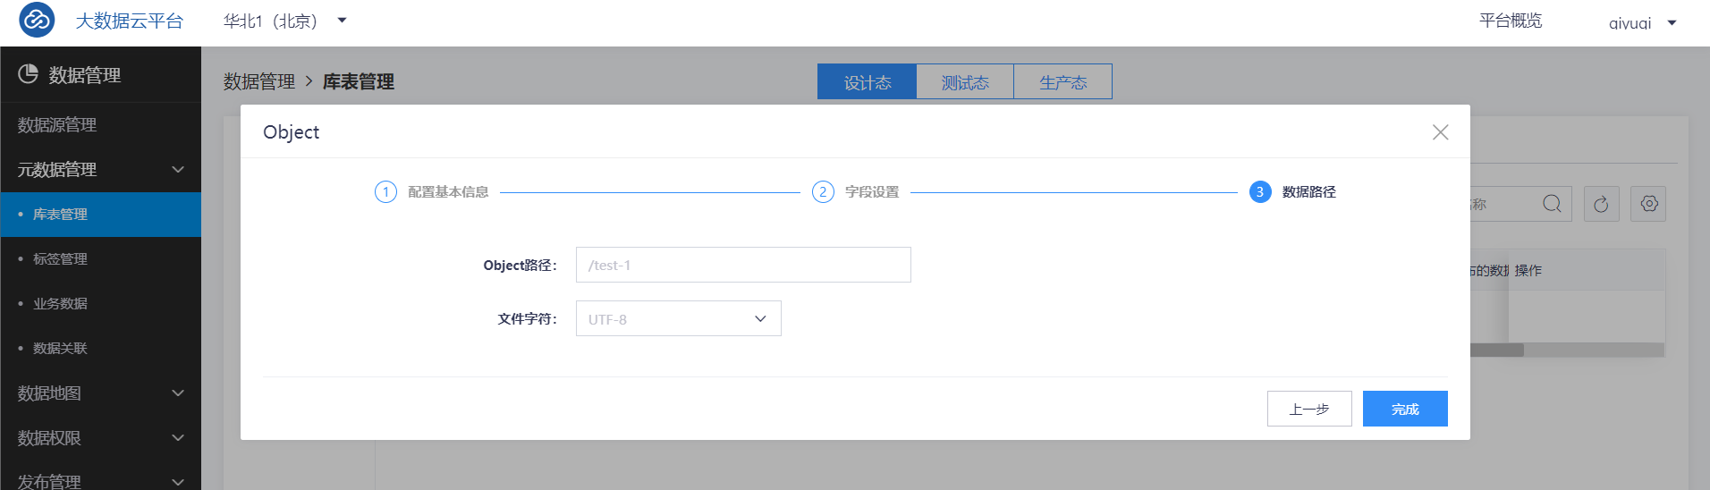Open the settings gear icon
The height and width of the screenshot is (490, 1710).
tap(1648, 204)
